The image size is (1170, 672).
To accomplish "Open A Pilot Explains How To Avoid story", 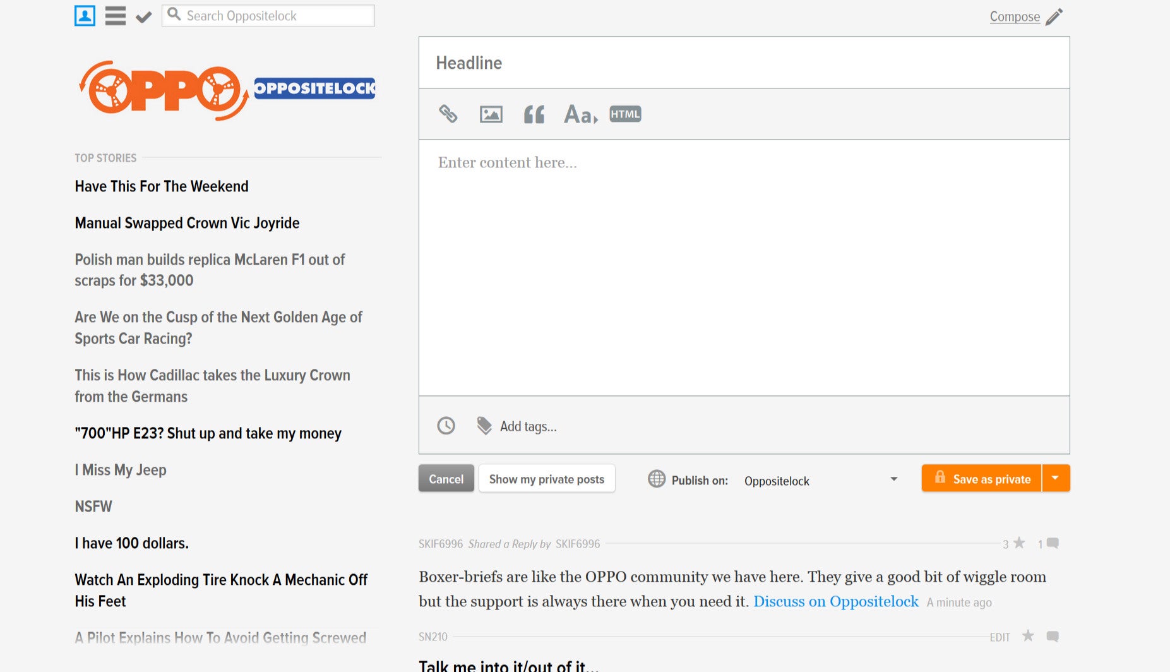I will tap(220, 638).
